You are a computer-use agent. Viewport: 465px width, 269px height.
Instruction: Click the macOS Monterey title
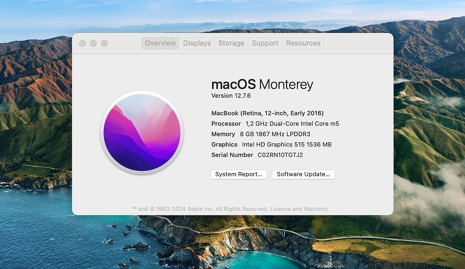[x=262, y=84]
